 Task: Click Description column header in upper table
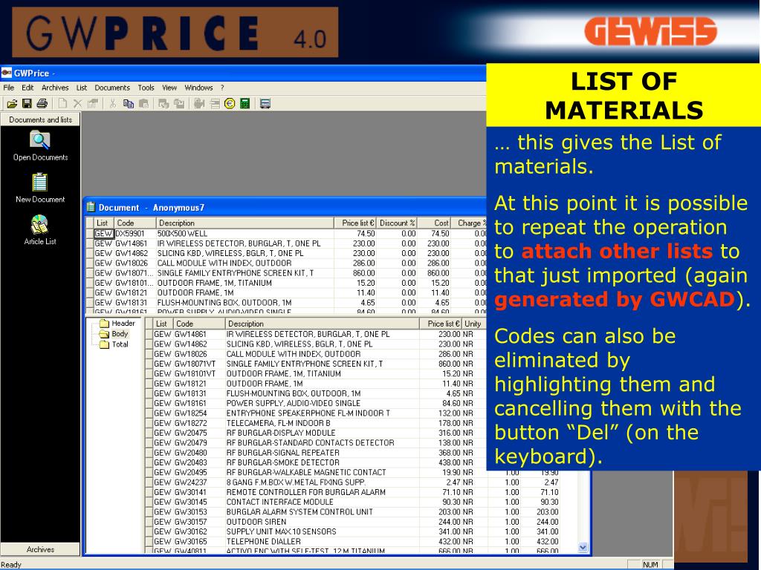(245, 223)
